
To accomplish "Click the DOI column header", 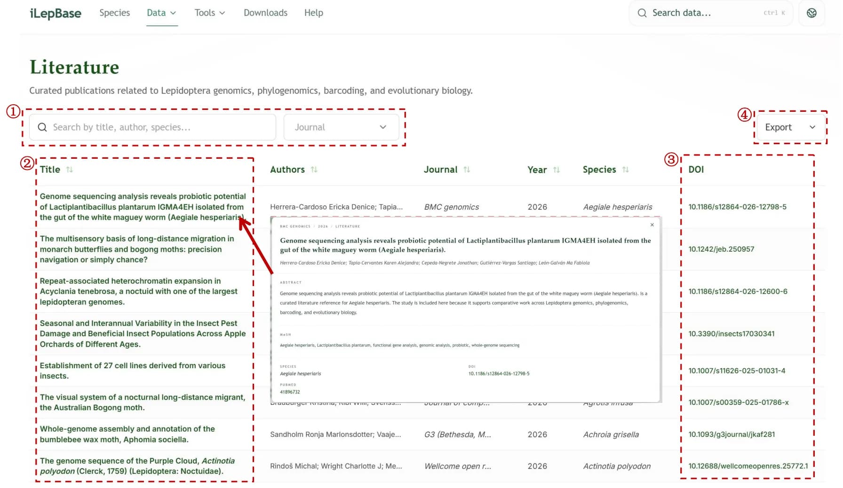I will [696, 170].
